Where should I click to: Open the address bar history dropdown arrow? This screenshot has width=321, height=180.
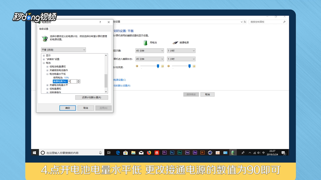[241, 22]
